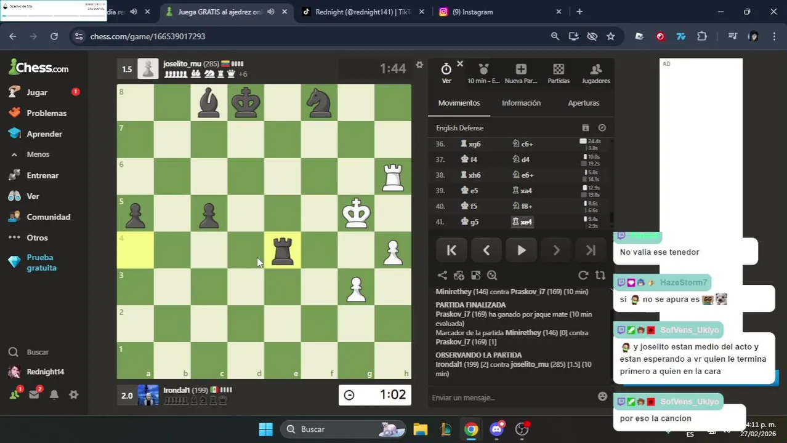This screenshot has height=443, width=787.
Task: Click the taskbar Buscar search box
Action: [344, 429]
